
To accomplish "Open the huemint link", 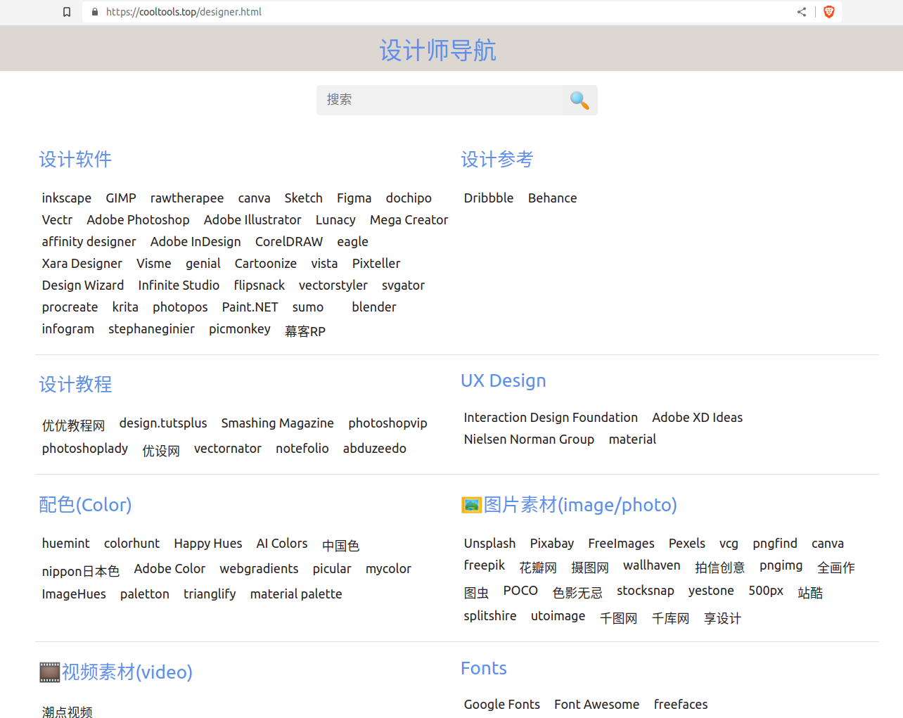I will tap(66, 544).
